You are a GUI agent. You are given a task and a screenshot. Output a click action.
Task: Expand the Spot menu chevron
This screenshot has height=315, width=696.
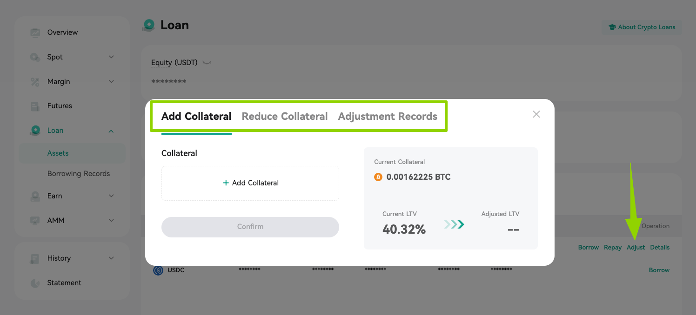tap(111, 57)
